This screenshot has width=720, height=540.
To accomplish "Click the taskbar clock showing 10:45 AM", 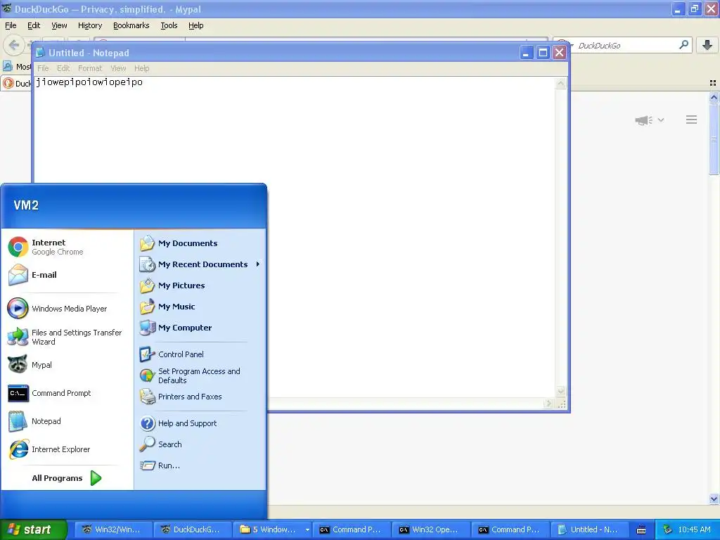I will tap(694, 530).
